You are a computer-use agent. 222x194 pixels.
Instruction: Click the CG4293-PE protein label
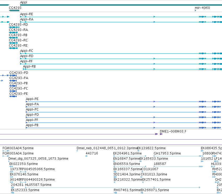point(19,94)
